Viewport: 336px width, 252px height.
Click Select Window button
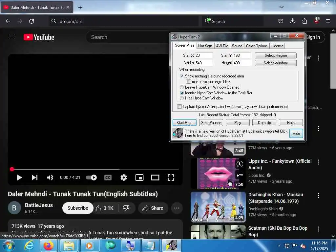[276, 63]
